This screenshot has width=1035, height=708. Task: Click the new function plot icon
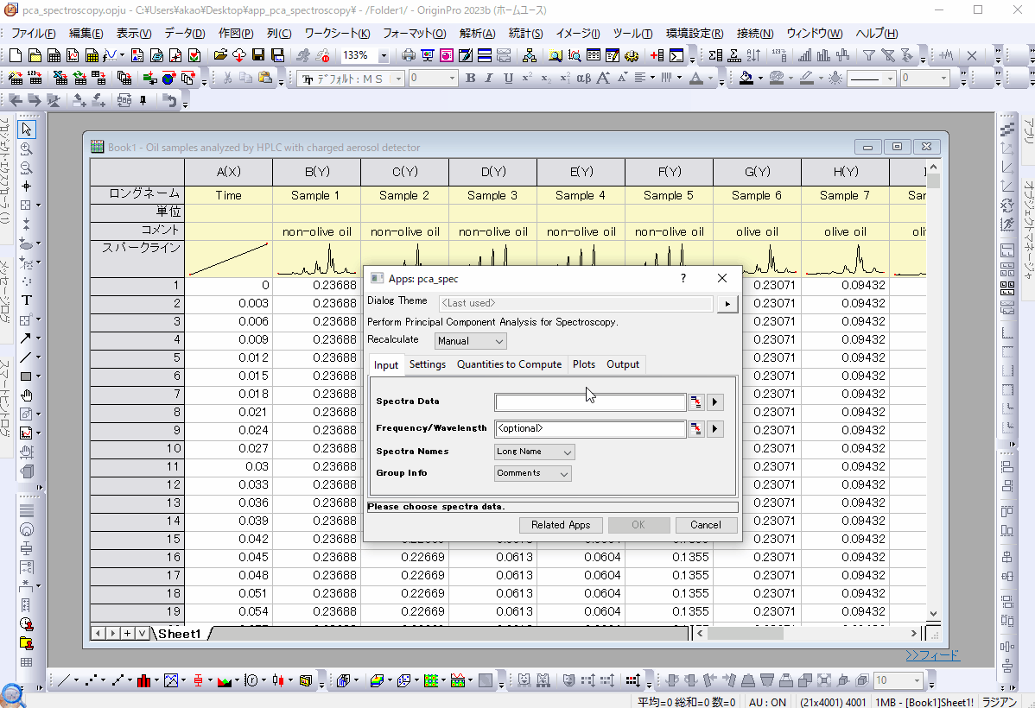click(x=111, y=55)
